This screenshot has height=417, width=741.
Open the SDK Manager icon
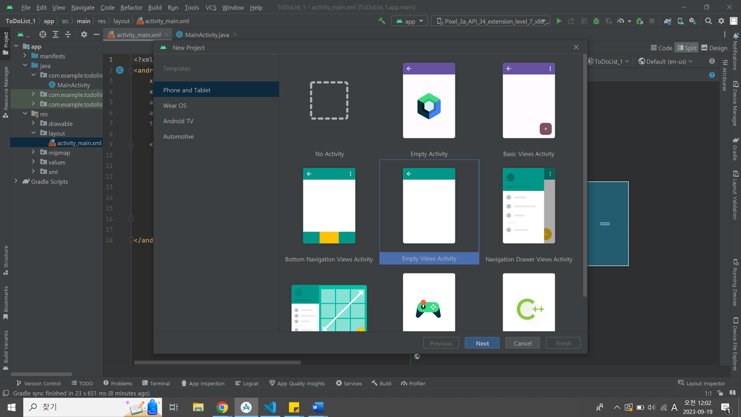[693, 21]
